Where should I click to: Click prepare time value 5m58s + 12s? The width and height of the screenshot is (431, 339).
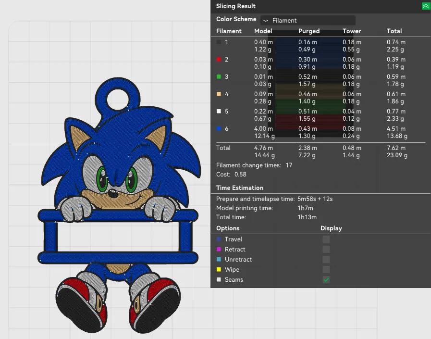click(x=315, y=199)
